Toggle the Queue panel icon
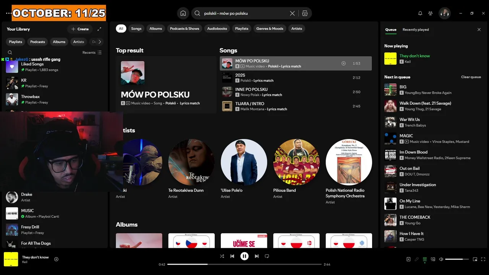 pos(425,259)
